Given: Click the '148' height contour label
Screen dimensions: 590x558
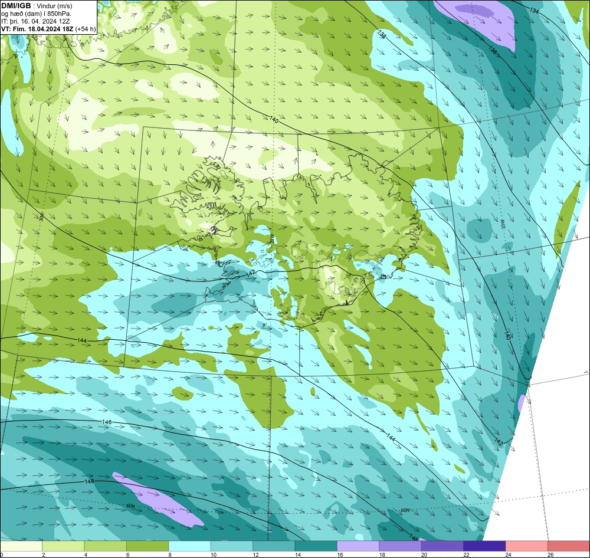Looking at the screenshot, I should [89, 481].
